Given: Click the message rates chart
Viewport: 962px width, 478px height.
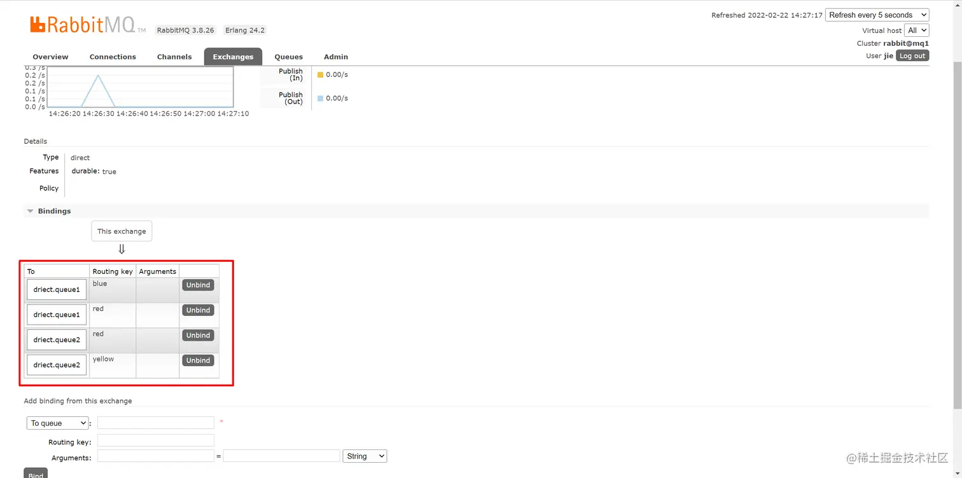Looking at the screenshot, I should coord(140,87).
